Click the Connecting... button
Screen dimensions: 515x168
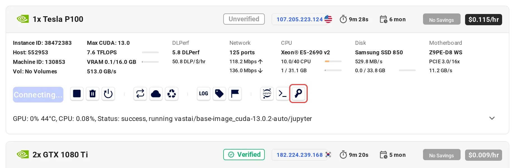pyautogui.click(x=38, y=95)
